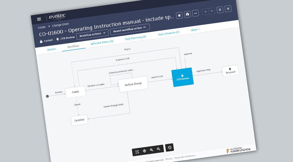This screenshot has height=162, width=293.
Task: Click the Home breadcrumb link
Action: [x=42, y=27]
